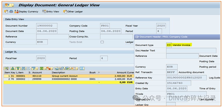Click the Total sigma icon
The image size is (223, 107).
[x=42, y=69]
